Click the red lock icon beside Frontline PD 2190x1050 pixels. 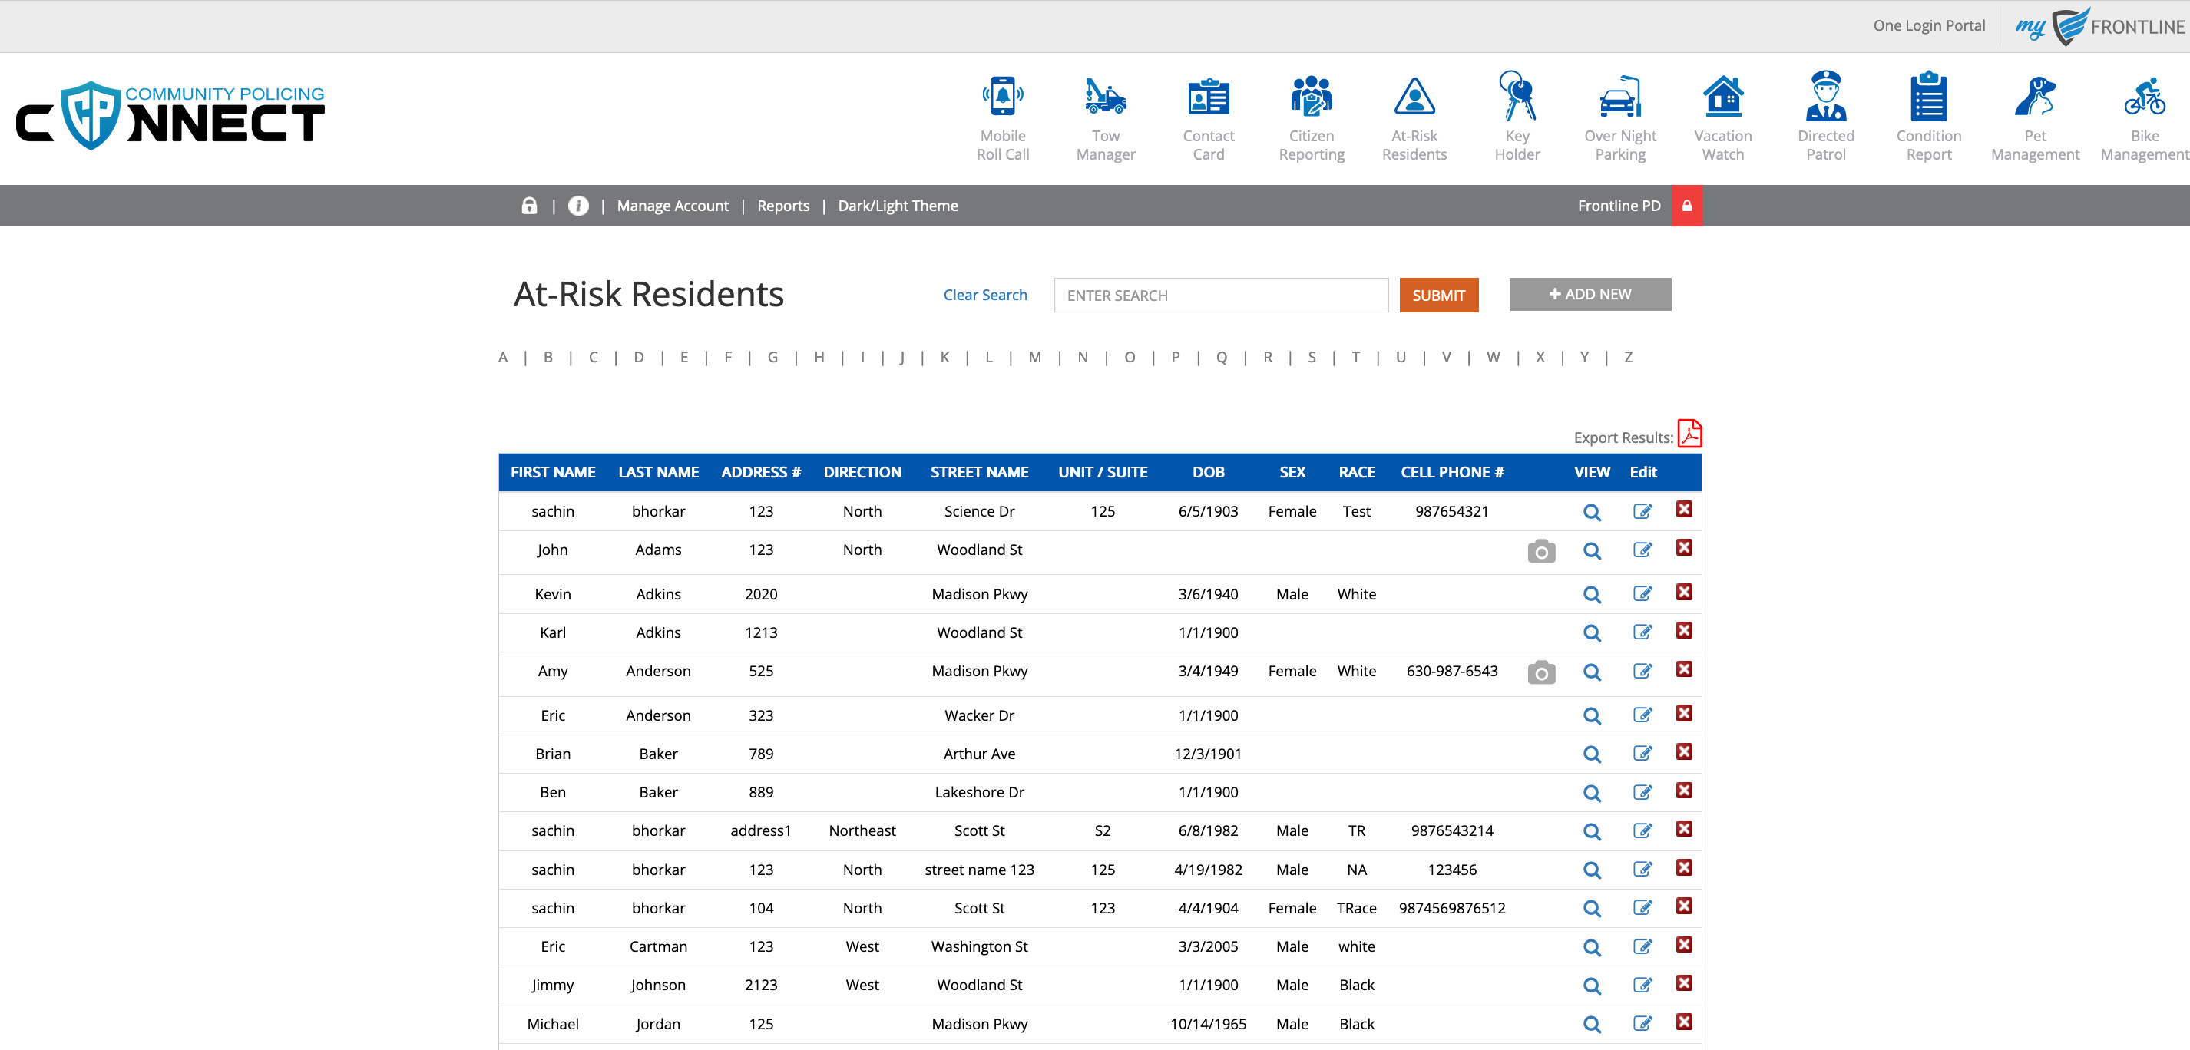[1686, 206]
